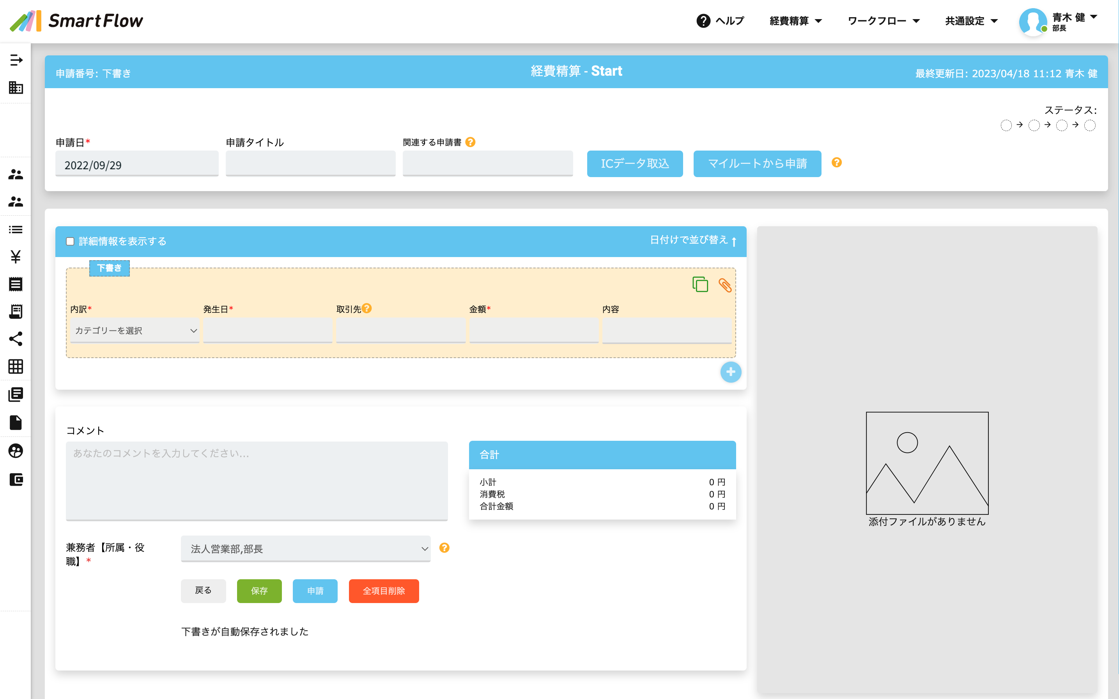The height and width of the screenshot is (699, 1119).
Task: Click the building company sidebar icon
Action: [15, 87]
